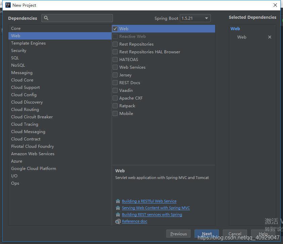Select the Amazon Web Services category
The image size is (283, 244).
point(60,154)
